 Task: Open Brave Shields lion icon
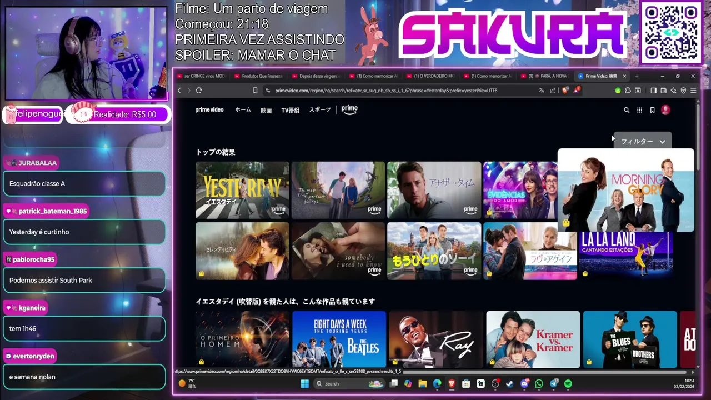[565, 91]
